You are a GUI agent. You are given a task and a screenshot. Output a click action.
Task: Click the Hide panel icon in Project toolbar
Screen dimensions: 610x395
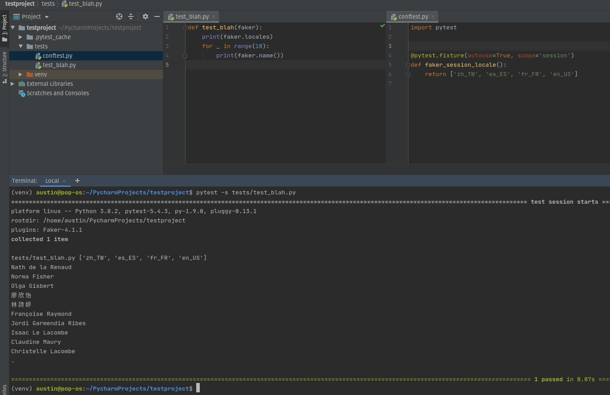pos(157,16)
